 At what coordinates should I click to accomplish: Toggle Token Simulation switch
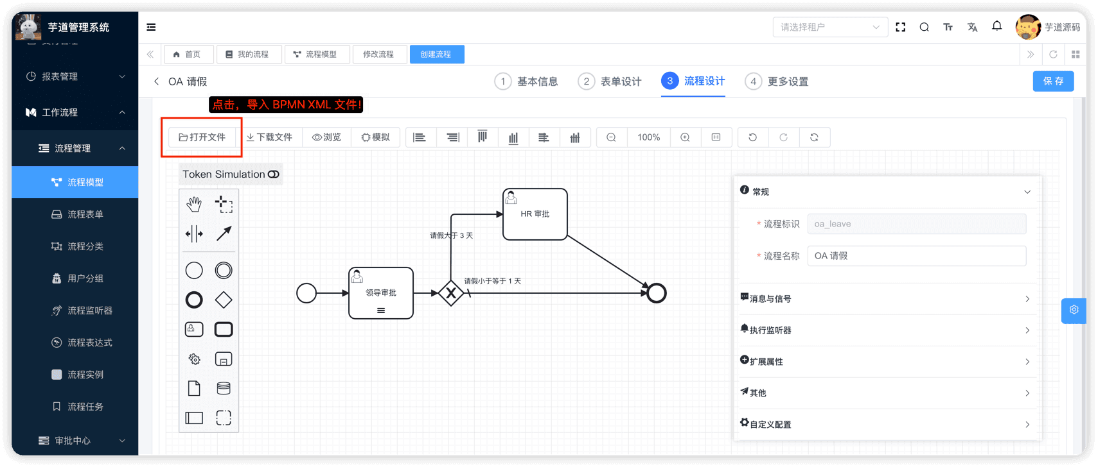274,174
